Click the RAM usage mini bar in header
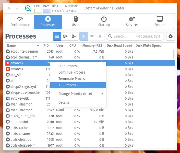 (x=47, y=11)
